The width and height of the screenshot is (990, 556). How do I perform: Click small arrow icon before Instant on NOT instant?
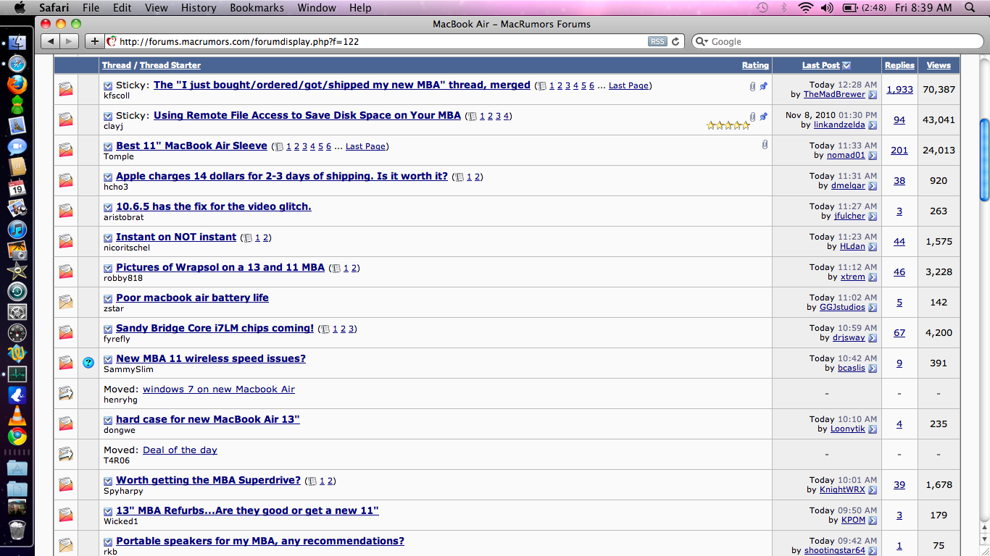(x=108, y=237)
